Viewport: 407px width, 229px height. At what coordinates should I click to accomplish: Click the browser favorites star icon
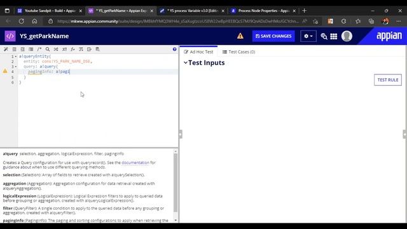[x=358, y=21]
